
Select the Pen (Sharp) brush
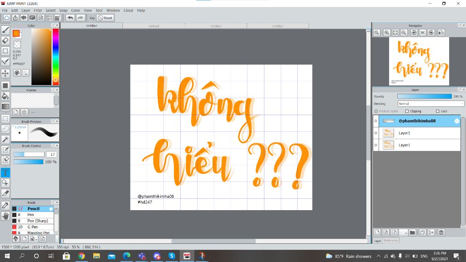coord(33,221)
